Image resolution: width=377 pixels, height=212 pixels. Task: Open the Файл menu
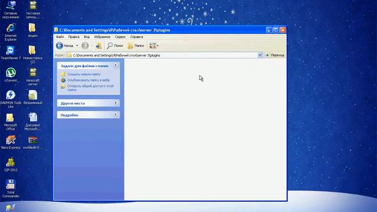pyautogui.click(x=60, y=37)
